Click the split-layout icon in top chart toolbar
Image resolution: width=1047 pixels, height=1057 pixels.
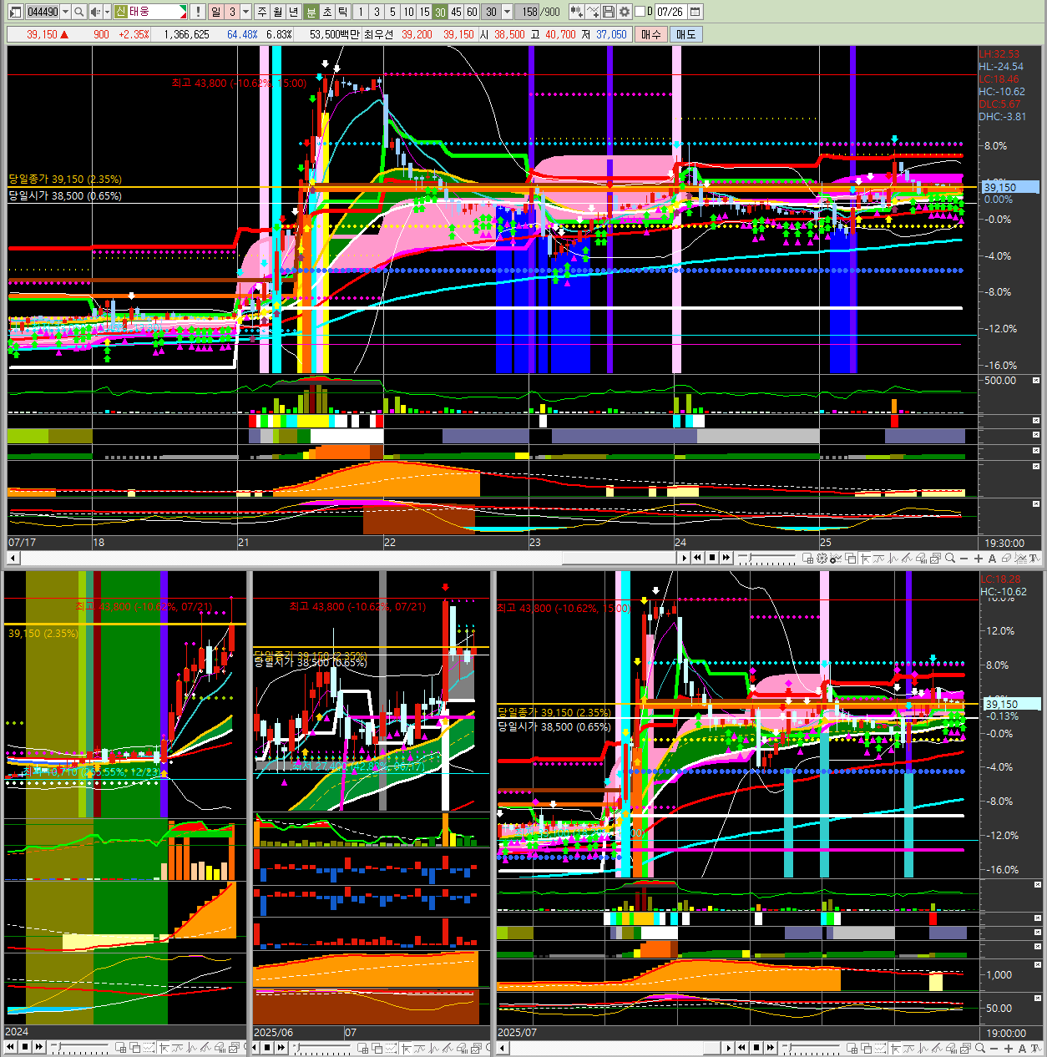[x=807, y=558]
